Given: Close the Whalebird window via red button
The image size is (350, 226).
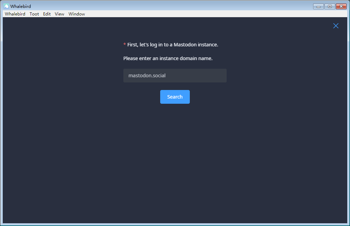Looking at the screenshot, I should click(341, 7).
